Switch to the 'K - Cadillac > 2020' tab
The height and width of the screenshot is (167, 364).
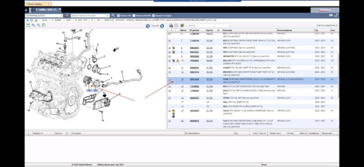tap(47, 10)
